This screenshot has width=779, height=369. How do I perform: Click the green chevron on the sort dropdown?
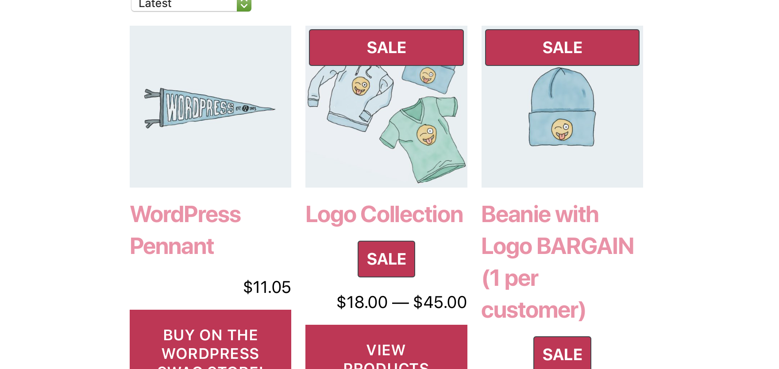(x=244, y=4)
